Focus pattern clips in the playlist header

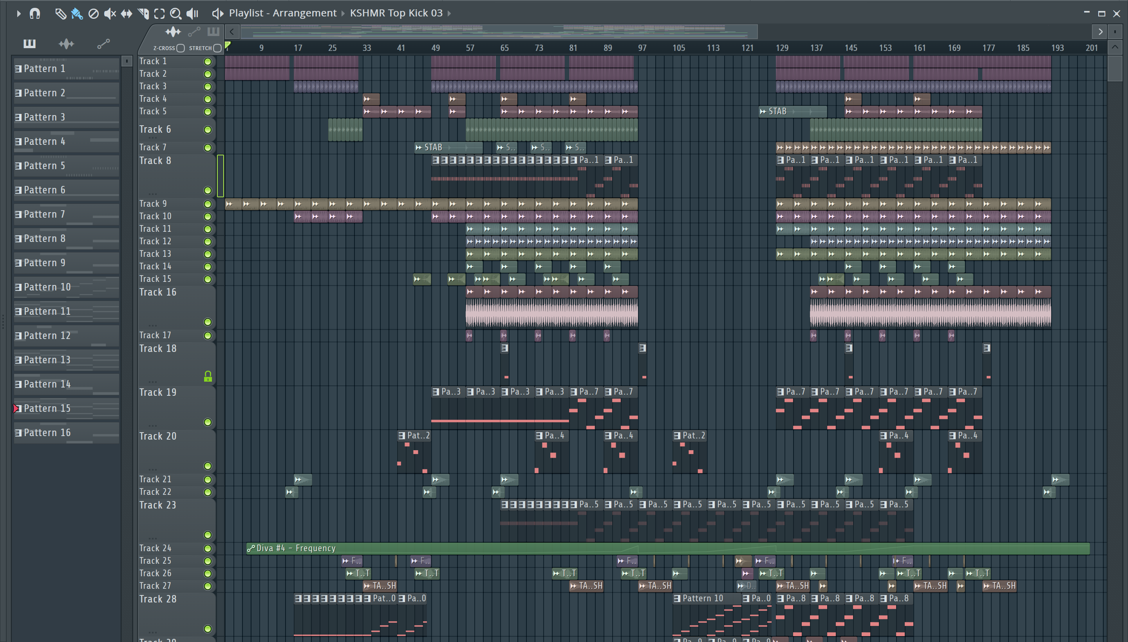click(213, 32)
